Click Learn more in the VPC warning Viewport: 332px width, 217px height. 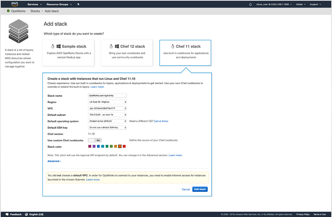tap(93, 179)
